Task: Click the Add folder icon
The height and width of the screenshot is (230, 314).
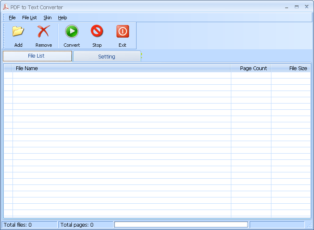Action: (18, 31)
